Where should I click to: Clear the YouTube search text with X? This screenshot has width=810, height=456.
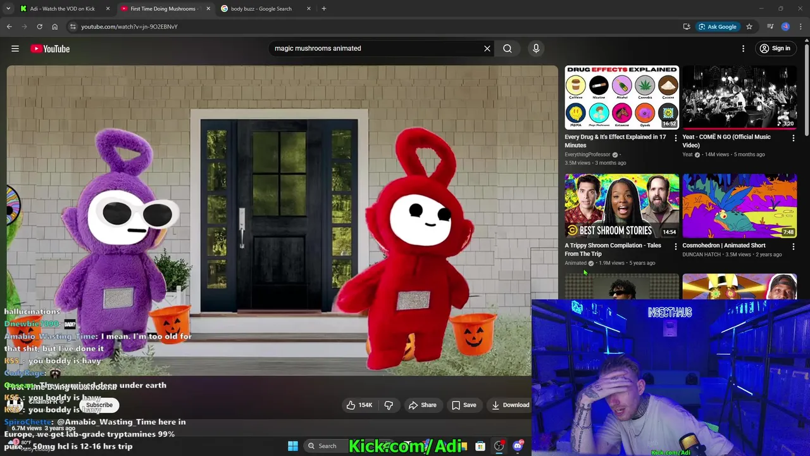coord(487,48)
